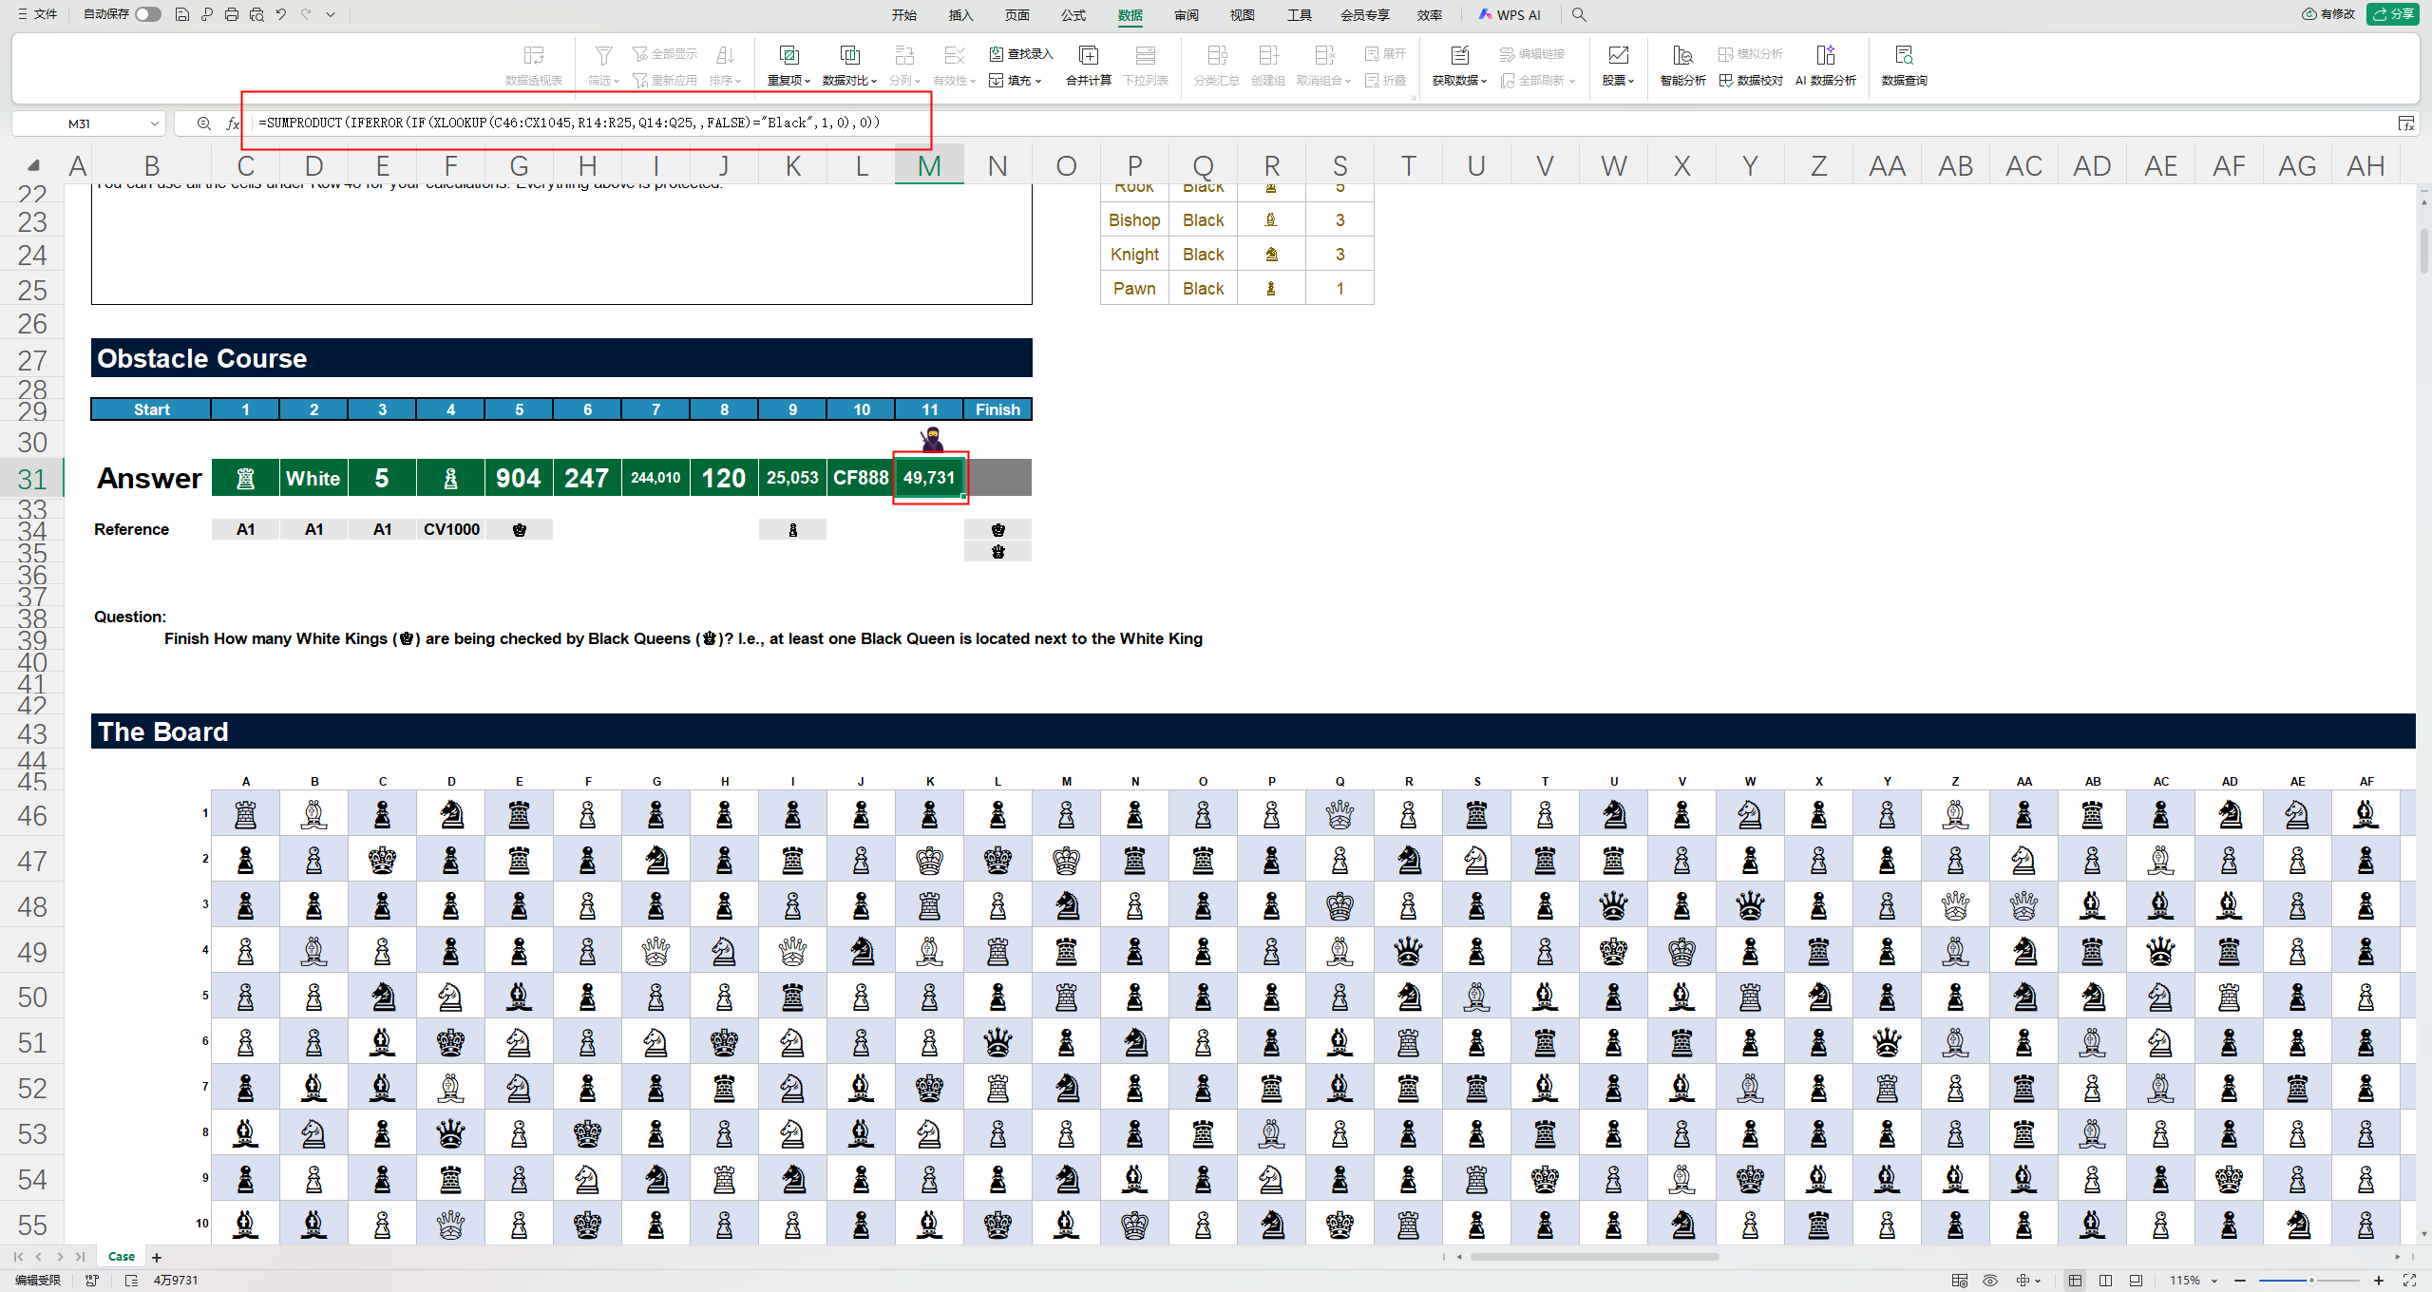The width and height of the screenshot is (2432, 1292).
Task: Toggle the 自动保存 auto-save switch
Action: coord(147,14)
